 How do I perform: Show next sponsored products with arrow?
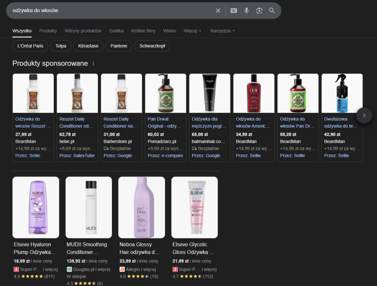[364, 116]
